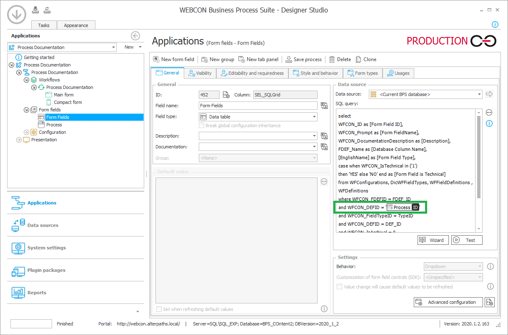Click ellipsis button beside SQL query
The height and width of the screenshot is (335, 508).
[x=489, y=113]
